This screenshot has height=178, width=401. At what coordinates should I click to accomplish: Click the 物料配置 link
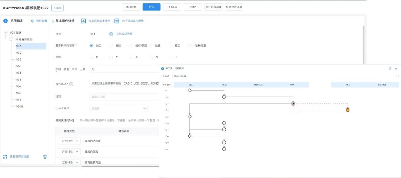click(x=42, y=21)
